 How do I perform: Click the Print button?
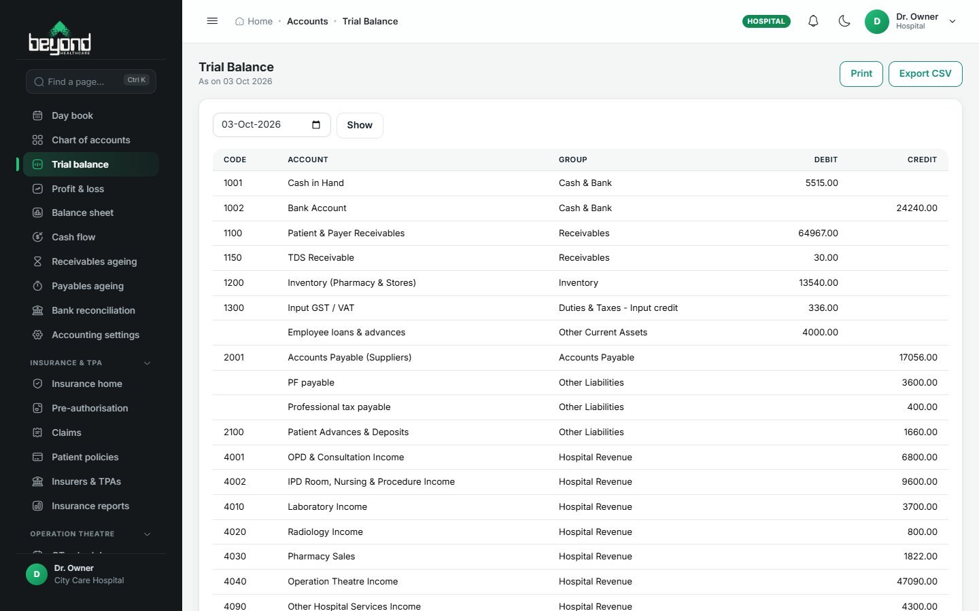click(x=861, y=73)
